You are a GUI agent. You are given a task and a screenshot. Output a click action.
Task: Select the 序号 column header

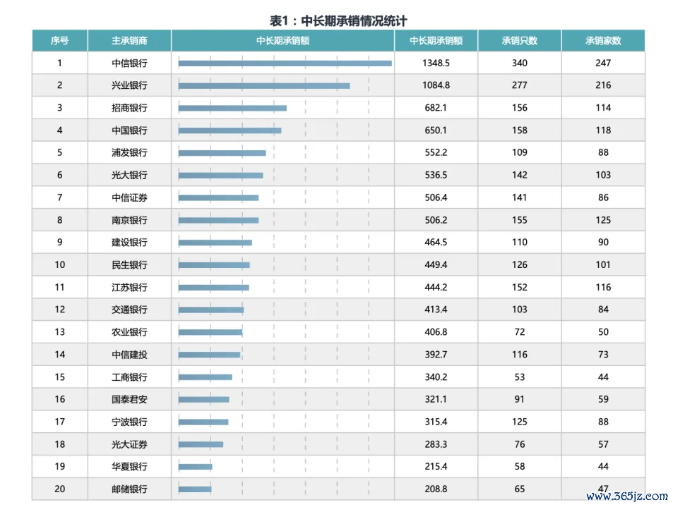(x=59, y=41)
